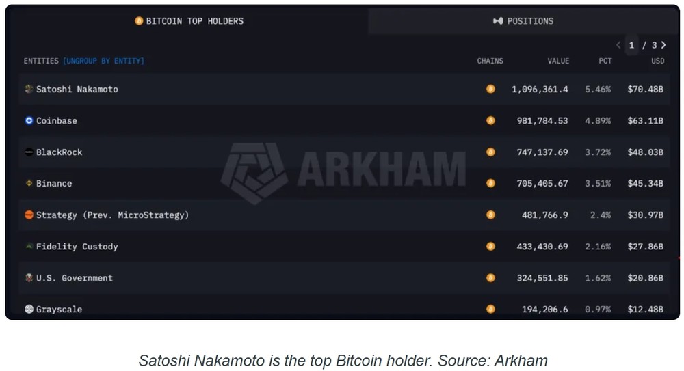
Task: Click the Binance logo icon
Action: [x=29, y=183]
